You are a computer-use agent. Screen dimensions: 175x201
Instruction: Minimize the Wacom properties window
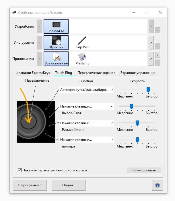[x=134, y=12]
